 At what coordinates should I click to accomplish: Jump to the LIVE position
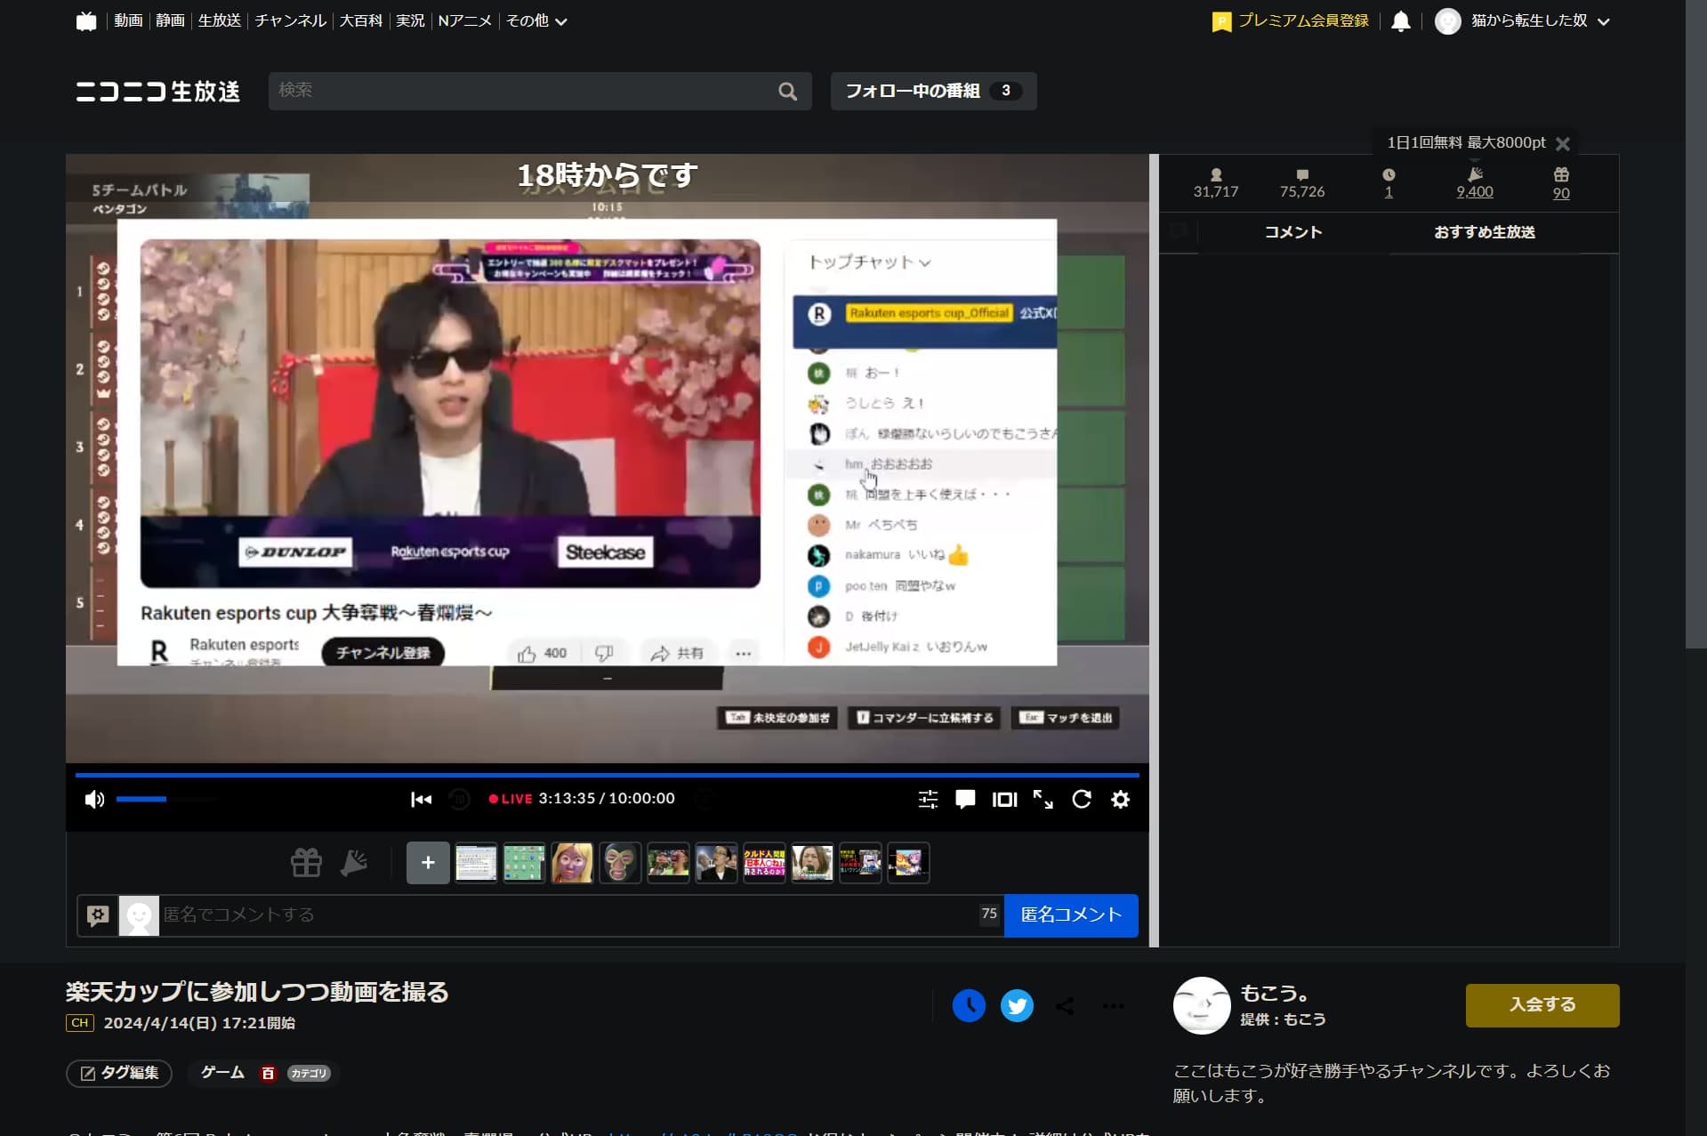point(511,798)
